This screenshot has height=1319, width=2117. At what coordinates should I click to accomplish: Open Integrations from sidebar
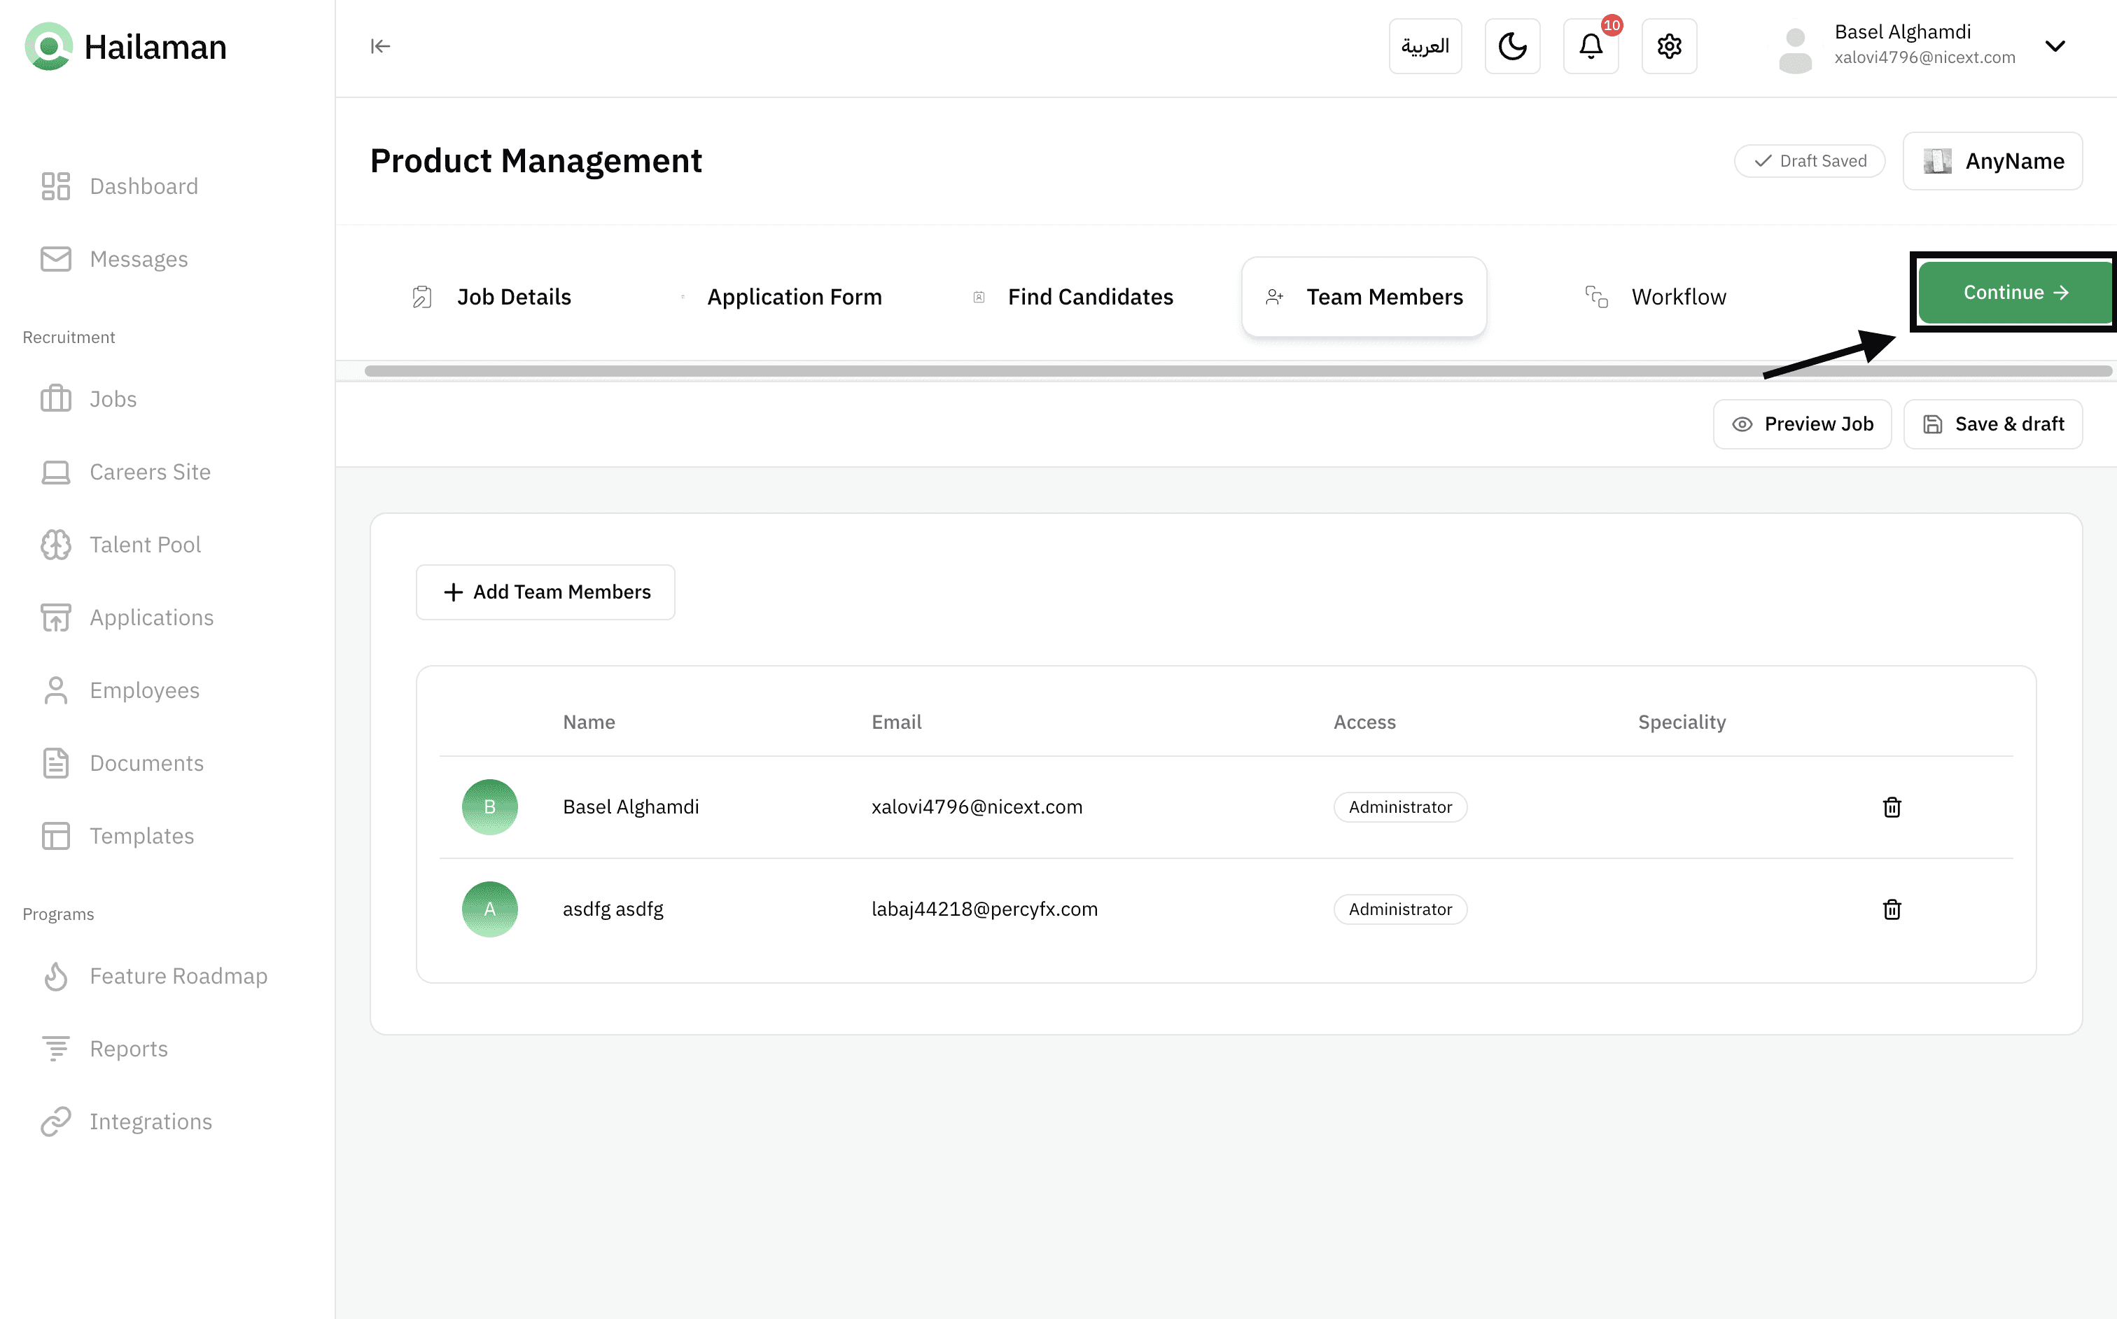[150, 1121]
